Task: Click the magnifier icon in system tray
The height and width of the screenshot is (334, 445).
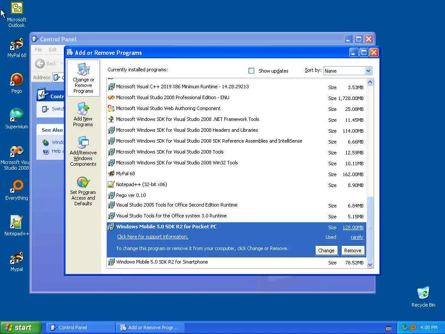Action: (413, 327)
